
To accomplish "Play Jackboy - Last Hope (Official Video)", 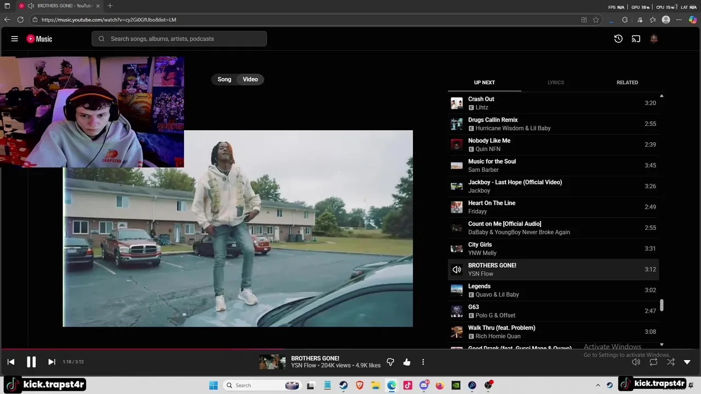I will (553, 186).
